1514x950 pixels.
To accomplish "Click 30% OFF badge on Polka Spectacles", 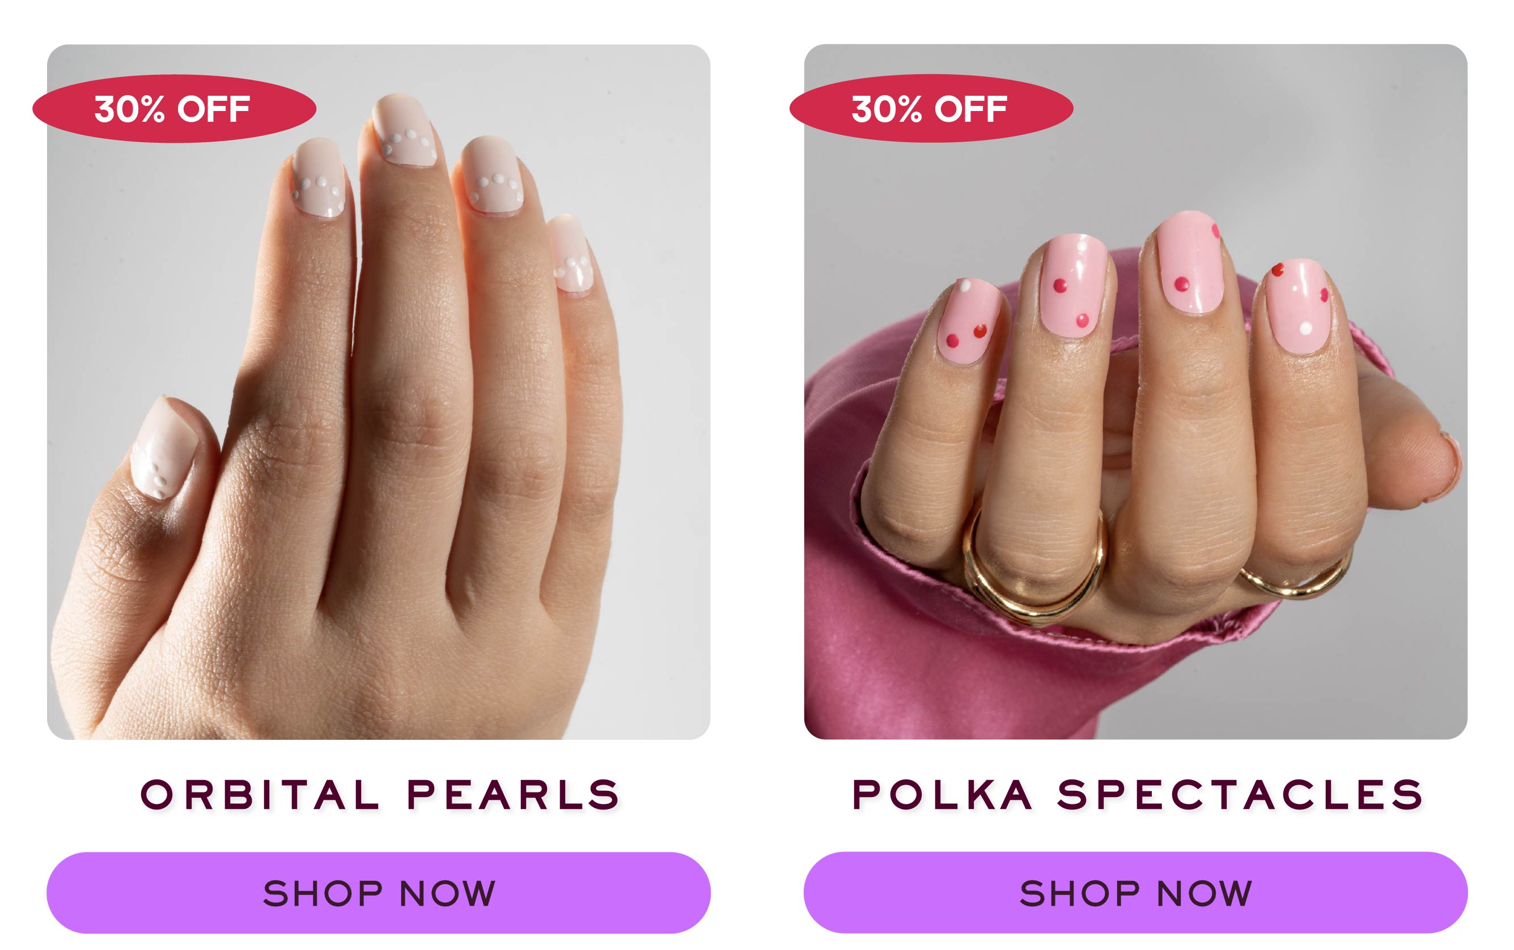I will click(931, 109).
